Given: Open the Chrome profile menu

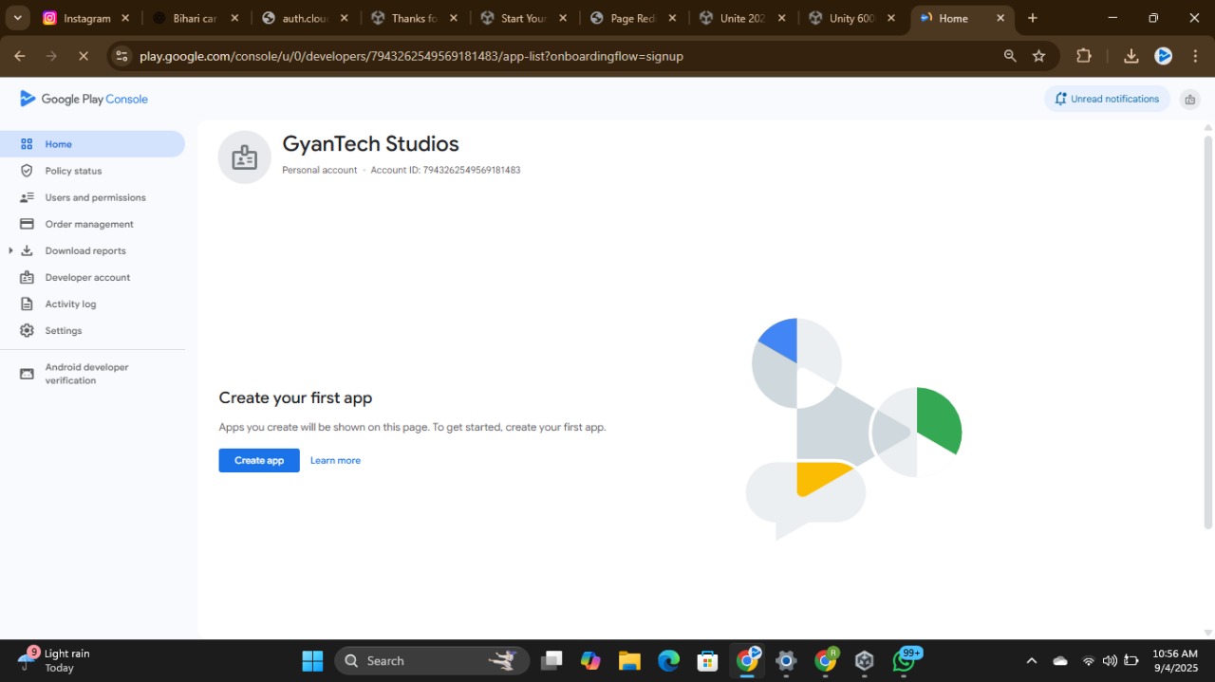Looking at the screenshot, I should pos(1164,56).
